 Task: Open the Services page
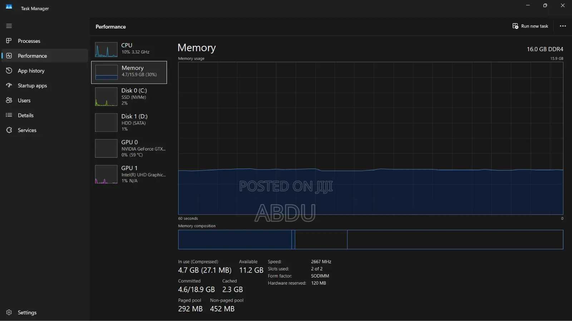tap(45, 130)
